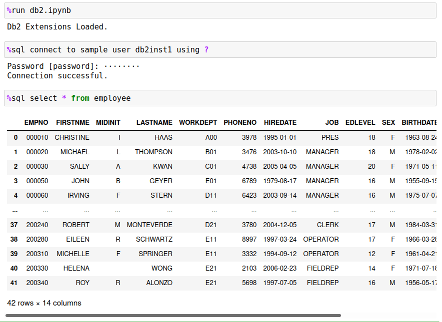This screenshot has width=442, height=322.
Task: Select the JOB column header
Action: (329, 122)
